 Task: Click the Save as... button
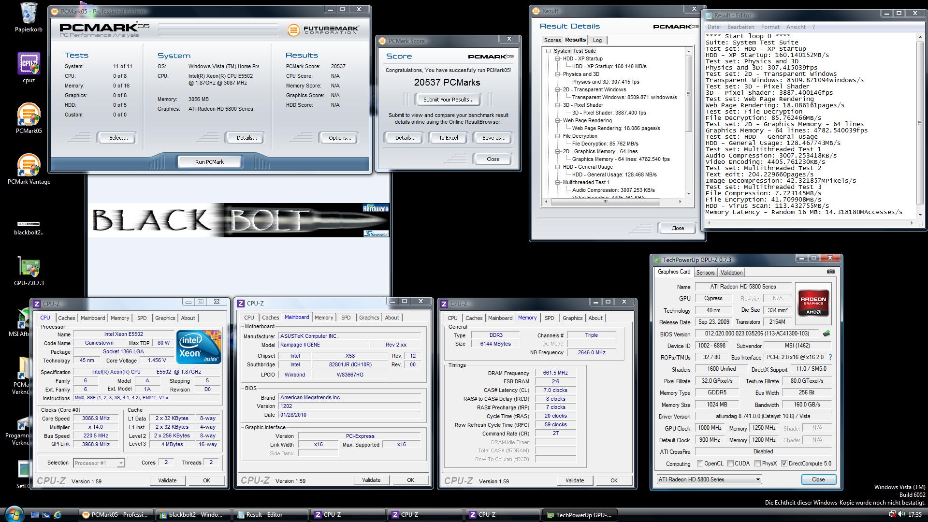pos(493,138)
